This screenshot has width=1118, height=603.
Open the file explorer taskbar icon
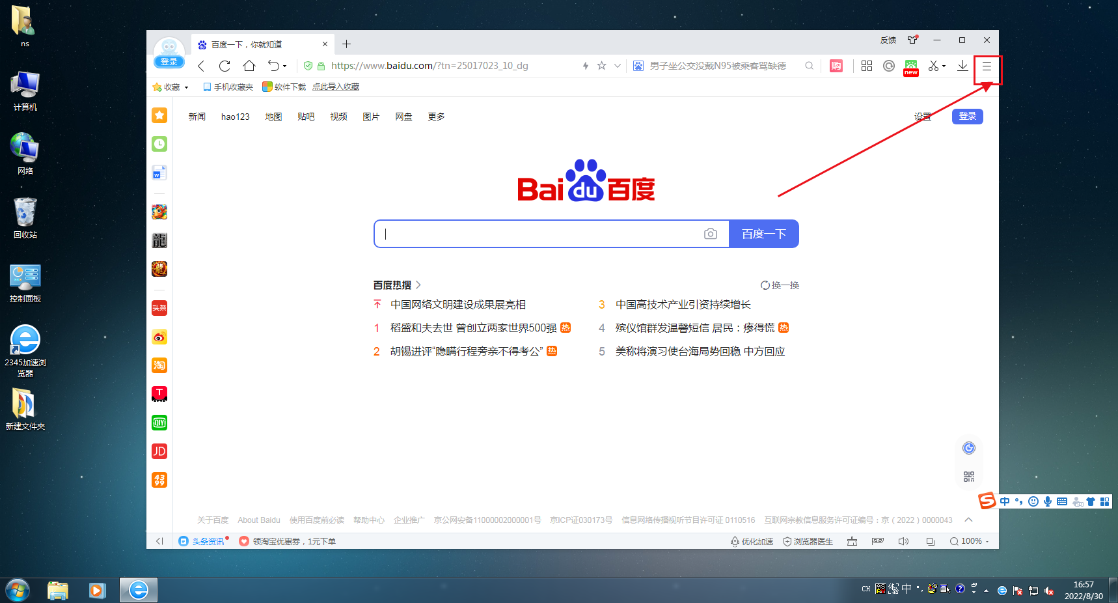(x=58, y=591)
